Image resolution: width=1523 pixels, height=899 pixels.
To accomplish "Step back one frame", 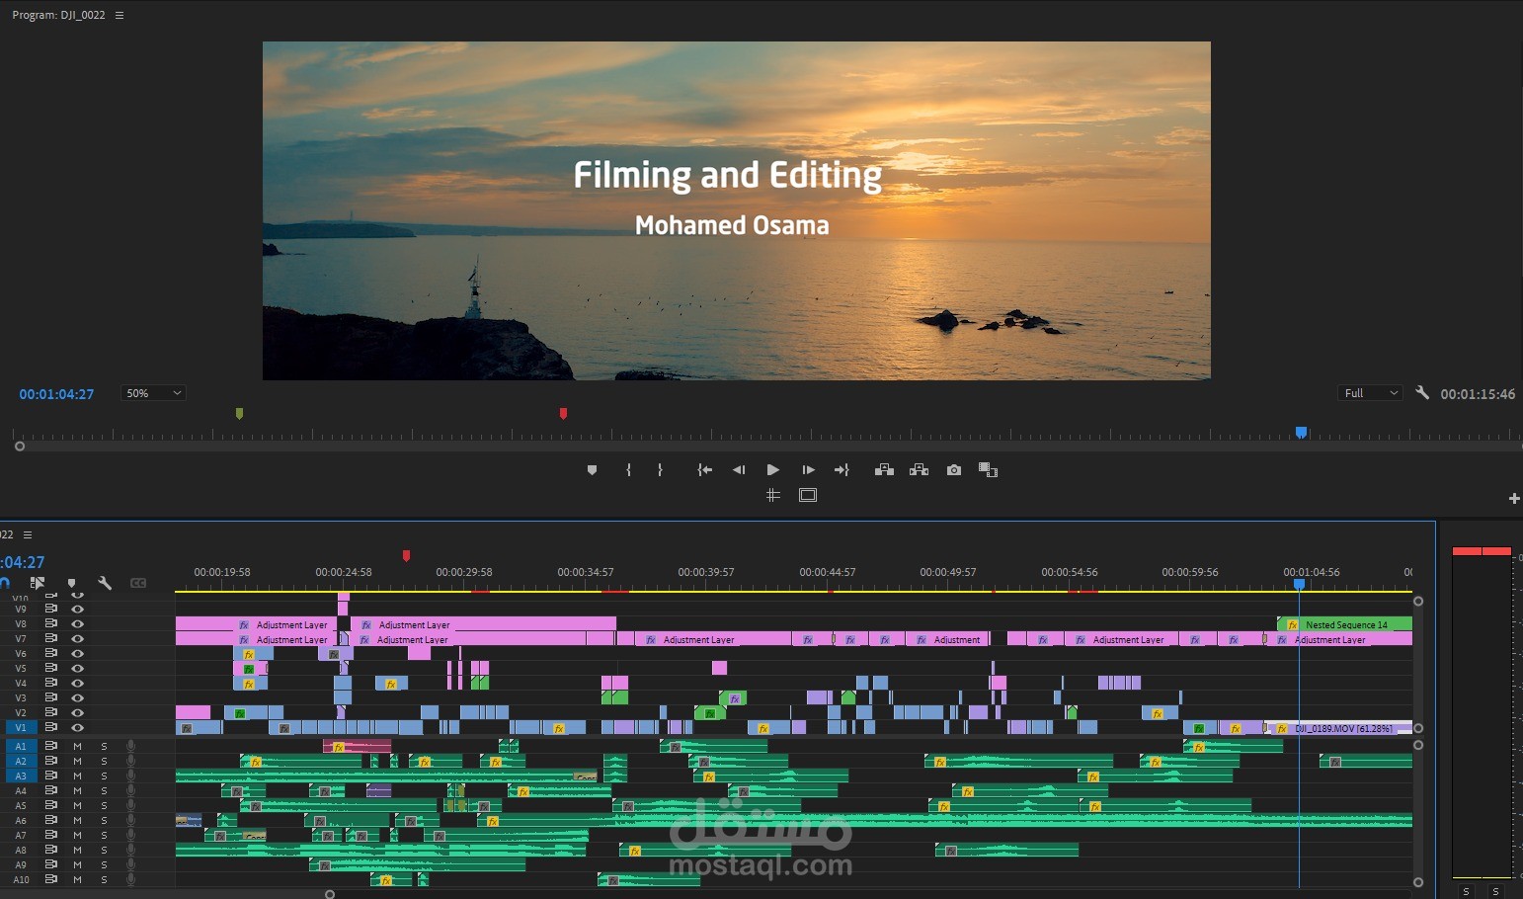I will point(739,470).
